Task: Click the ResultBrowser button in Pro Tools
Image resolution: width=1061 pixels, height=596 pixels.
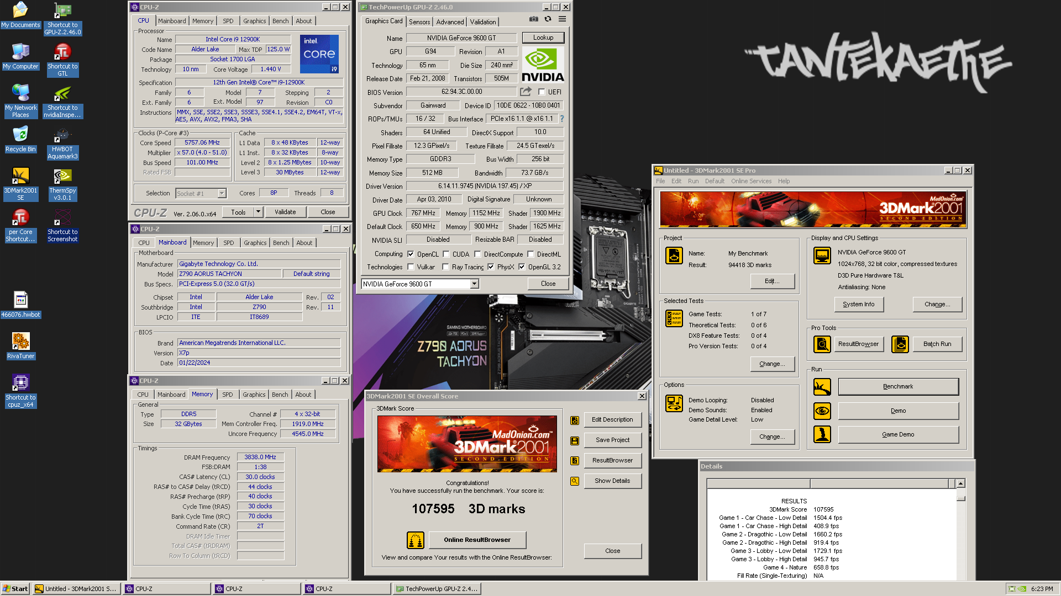Action: [858, 344]
